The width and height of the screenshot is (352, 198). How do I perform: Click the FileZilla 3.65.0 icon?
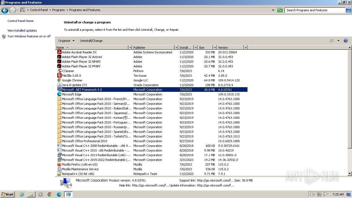(x=59, y=75)
